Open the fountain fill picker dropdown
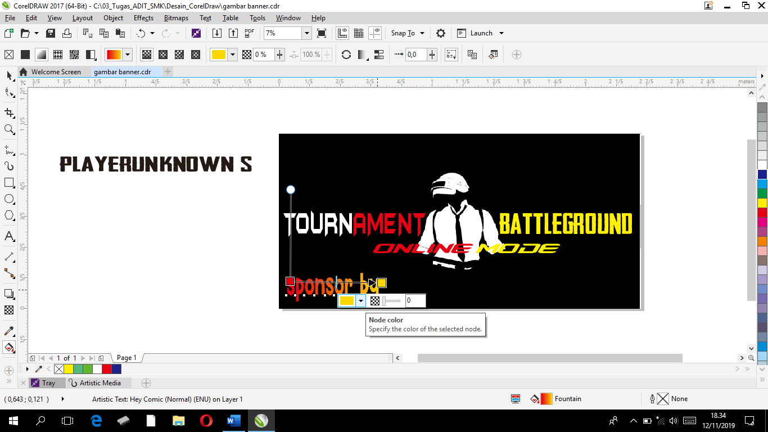This screenshot has height=432, width=768. tap(128, 55)
